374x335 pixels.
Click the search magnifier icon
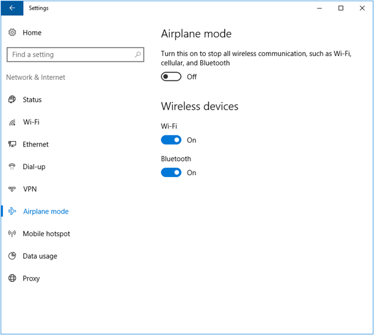click(137, 55)
